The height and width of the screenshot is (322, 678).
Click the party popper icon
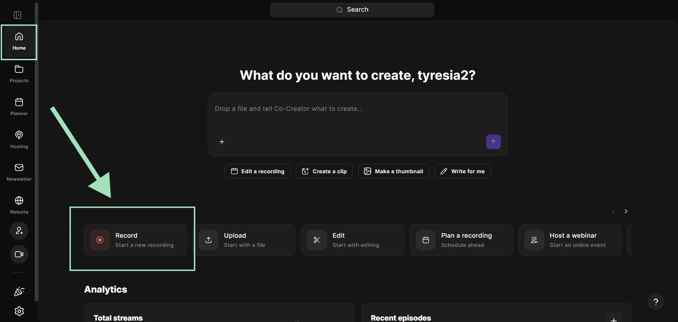click(x=19, y=292)
